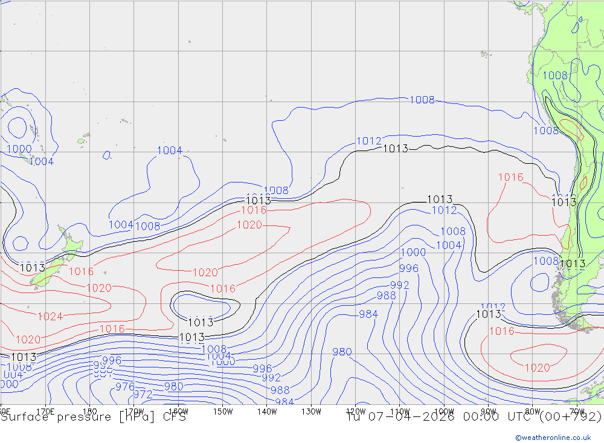Click the 1004 label beside the 1000 label
Viewport: 604px width, 443px height.
(x=42, y=161)
